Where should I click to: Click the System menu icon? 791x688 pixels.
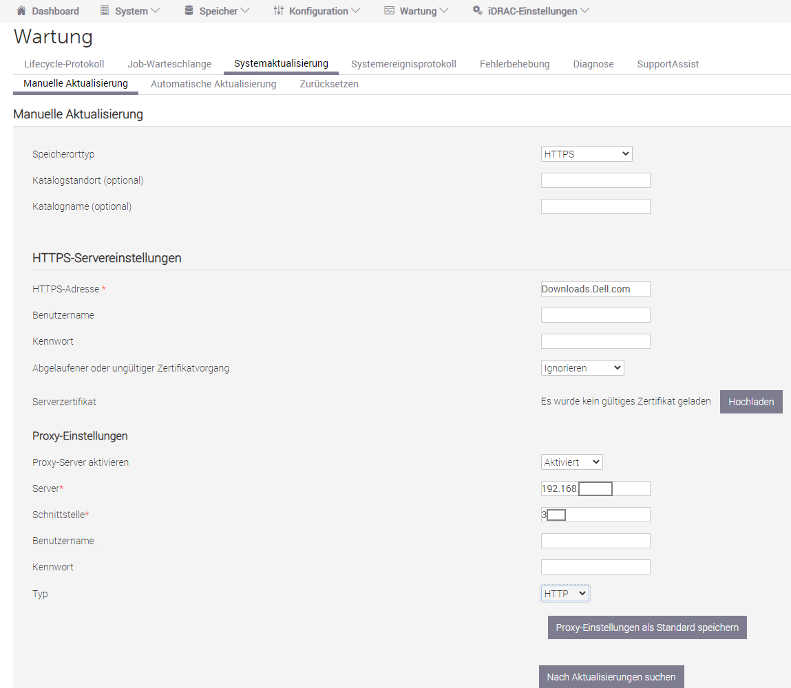[105, 10]
